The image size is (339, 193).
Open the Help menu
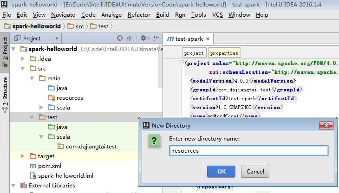pos(262,15)
